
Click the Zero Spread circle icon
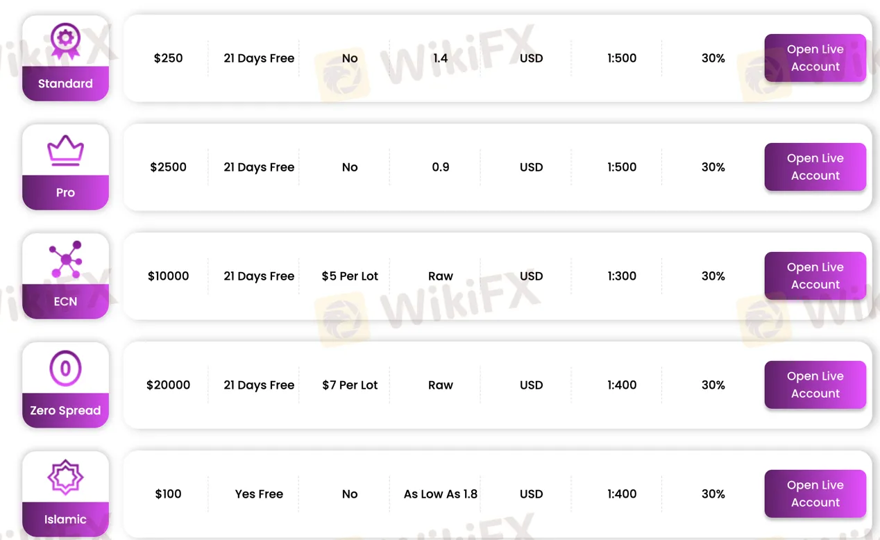coord(65,369)
